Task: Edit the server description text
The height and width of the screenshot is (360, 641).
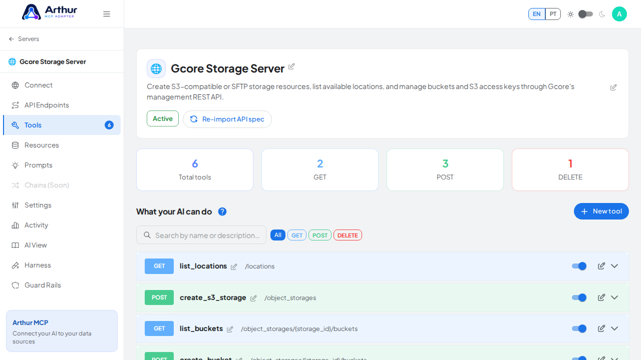Action: click(x=613, y=87)
